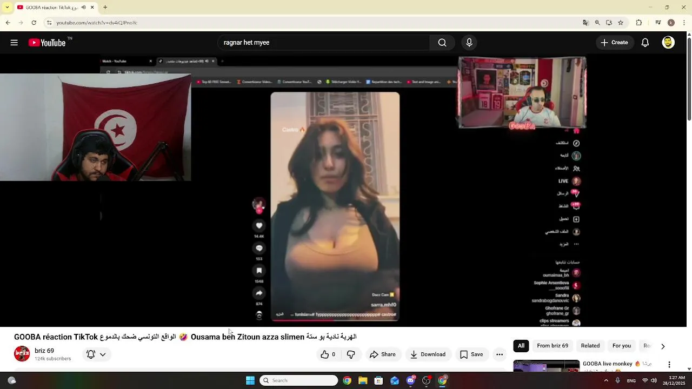The image size is (692, 389).
Task: Mute the tab via the speaker icon
Action: pyautogui.click(x=83, y=8)
